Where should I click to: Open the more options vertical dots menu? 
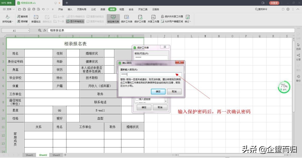(x=293, y=9)
